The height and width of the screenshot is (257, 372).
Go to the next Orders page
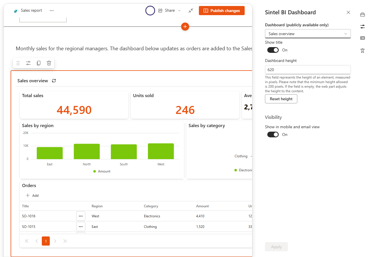(x=55, y=241)
